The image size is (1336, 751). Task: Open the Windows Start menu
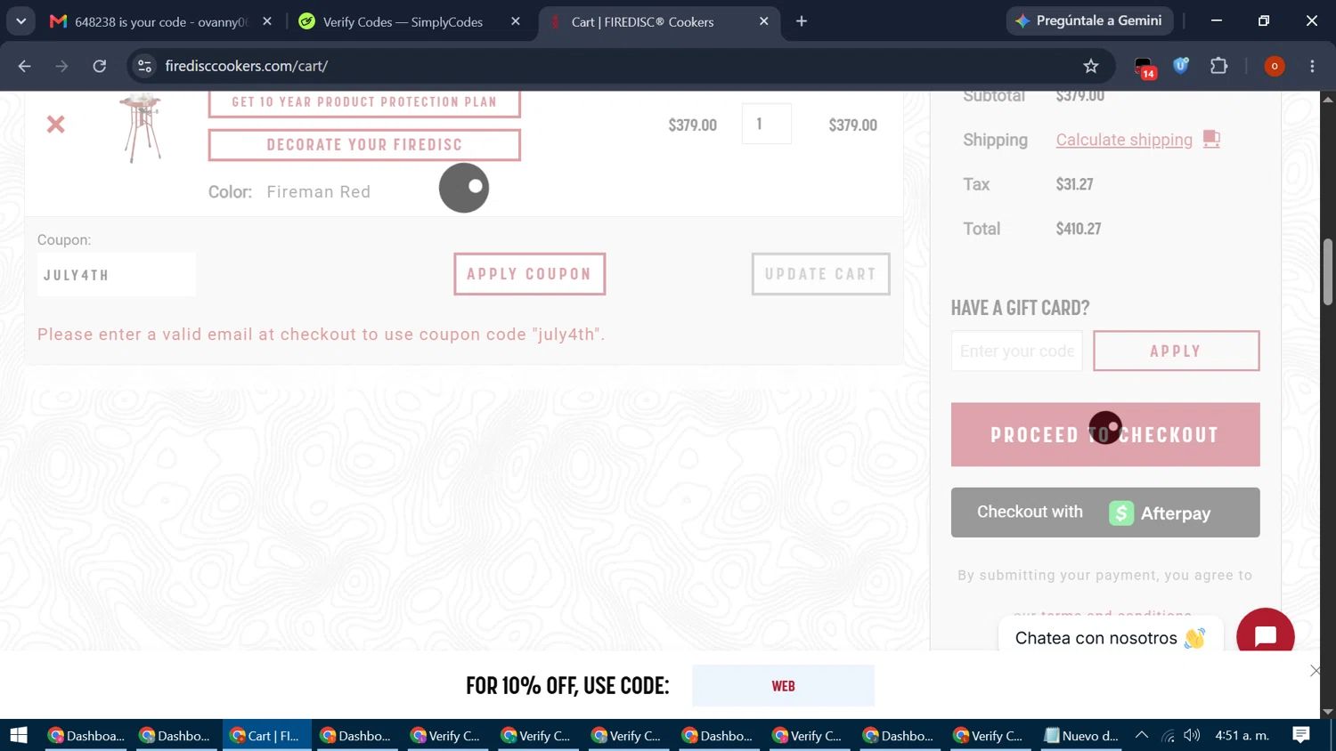click(19, 735)
